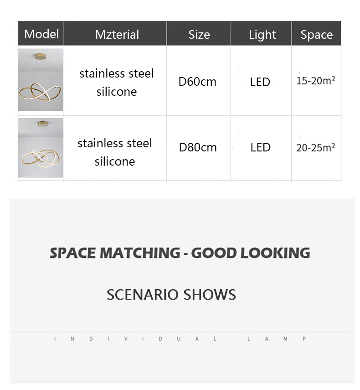Click the SCENARIO SHOWS text
Screen dimensions: 360x390
tap(171, 294)
